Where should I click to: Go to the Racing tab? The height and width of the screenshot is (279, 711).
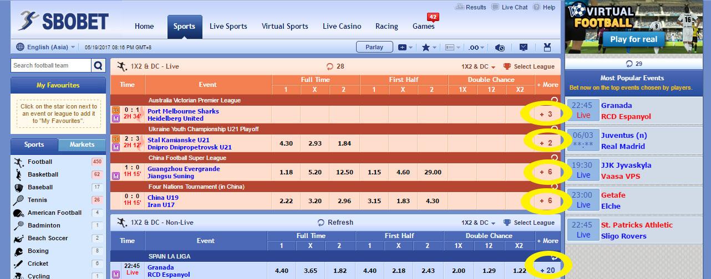pos(387,26)
